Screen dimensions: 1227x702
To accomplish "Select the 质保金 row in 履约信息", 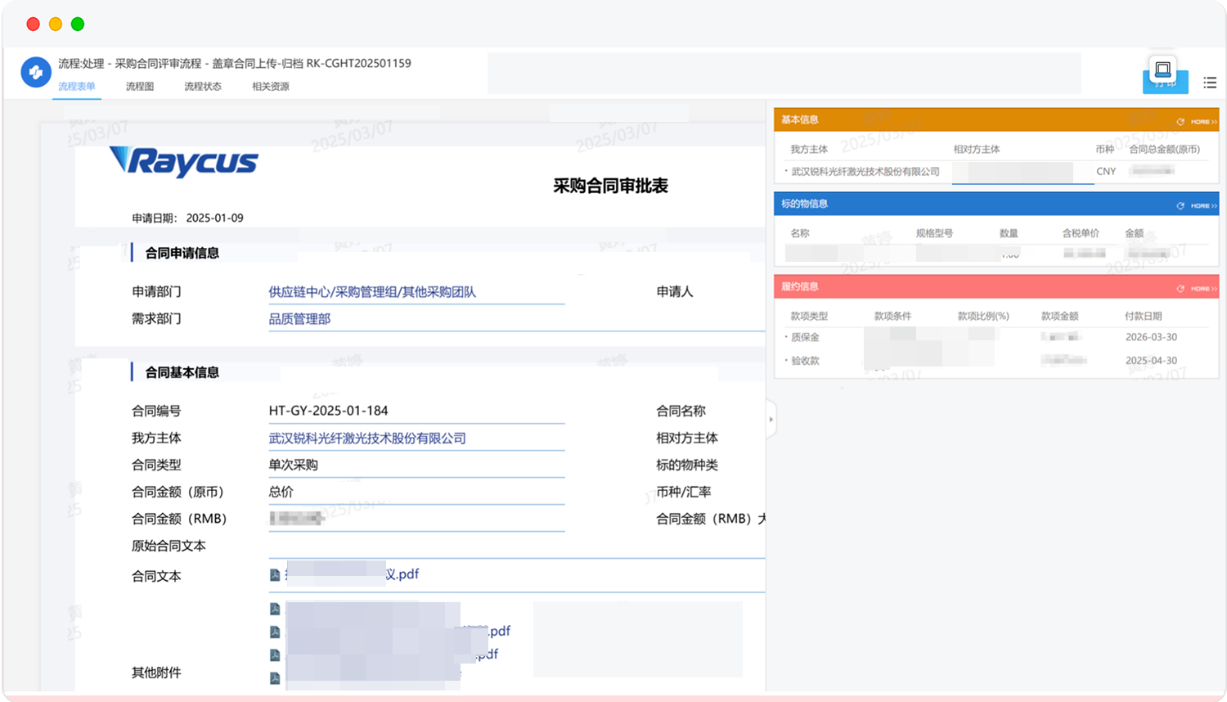I will pyautogui.click(x=996, y=337).
